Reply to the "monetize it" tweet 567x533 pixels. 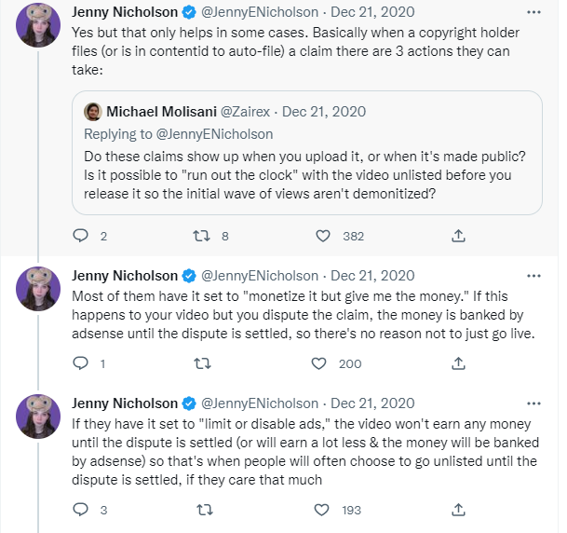tap(80, 363)
